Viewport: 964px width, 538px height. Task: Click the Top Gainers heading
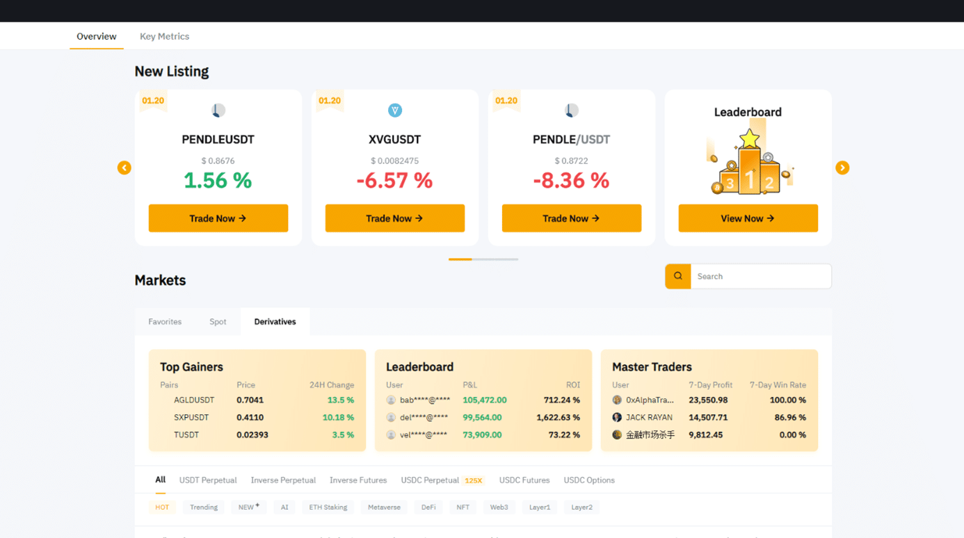[191, 367]
